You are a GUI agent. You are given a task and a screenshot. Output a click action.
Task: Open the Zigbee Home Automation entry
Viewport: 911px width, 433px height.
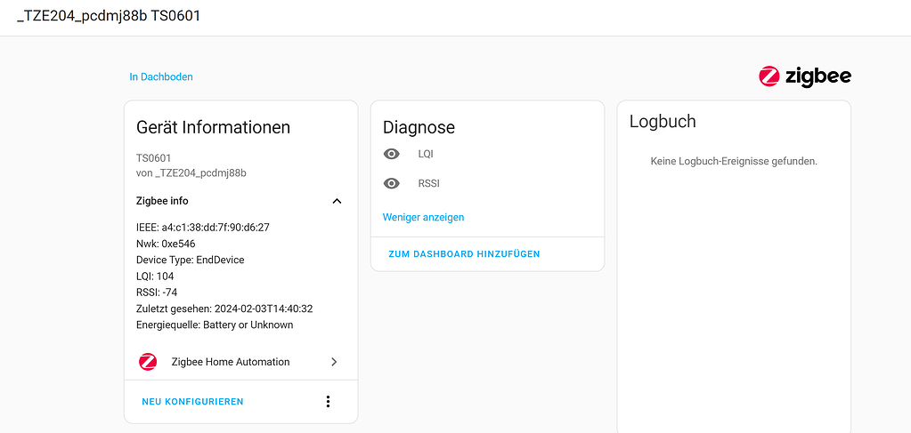tap(240, 362)
